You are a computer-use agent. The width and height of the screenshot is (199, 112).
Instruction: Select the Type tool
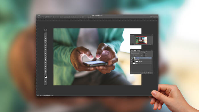(x=45, y=65)
